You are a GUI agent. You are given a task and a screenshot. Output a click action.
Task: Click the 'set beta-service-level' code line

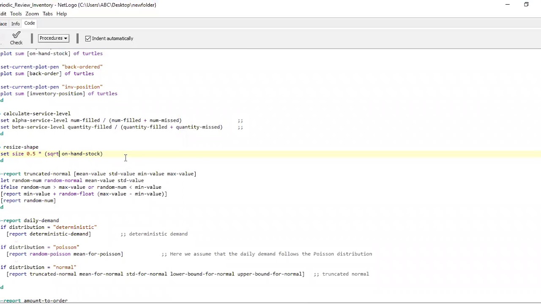(112, 127)
